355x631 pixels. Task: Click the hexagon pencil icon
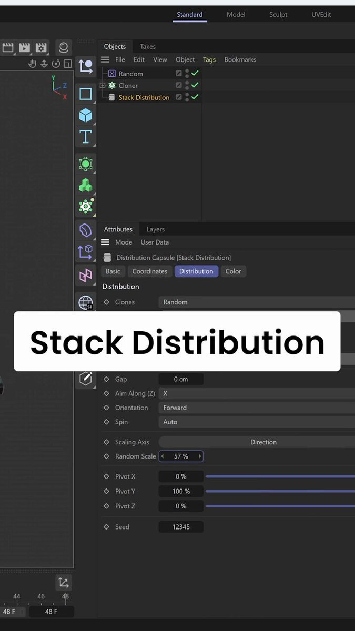86,378
